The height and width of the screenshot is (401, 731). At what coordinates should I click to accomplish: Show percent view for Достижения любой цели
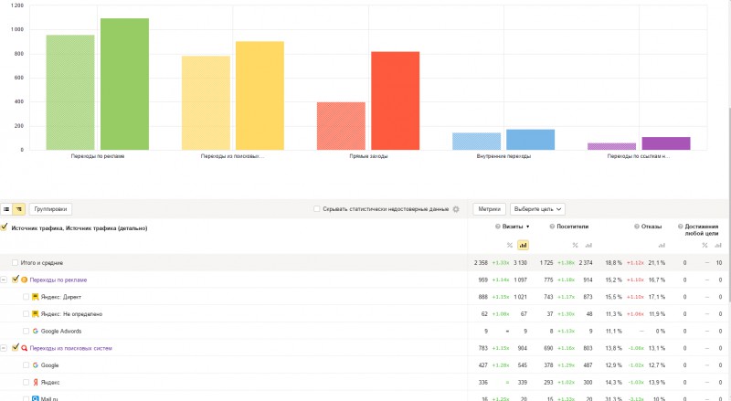click(x=705, y=246)
